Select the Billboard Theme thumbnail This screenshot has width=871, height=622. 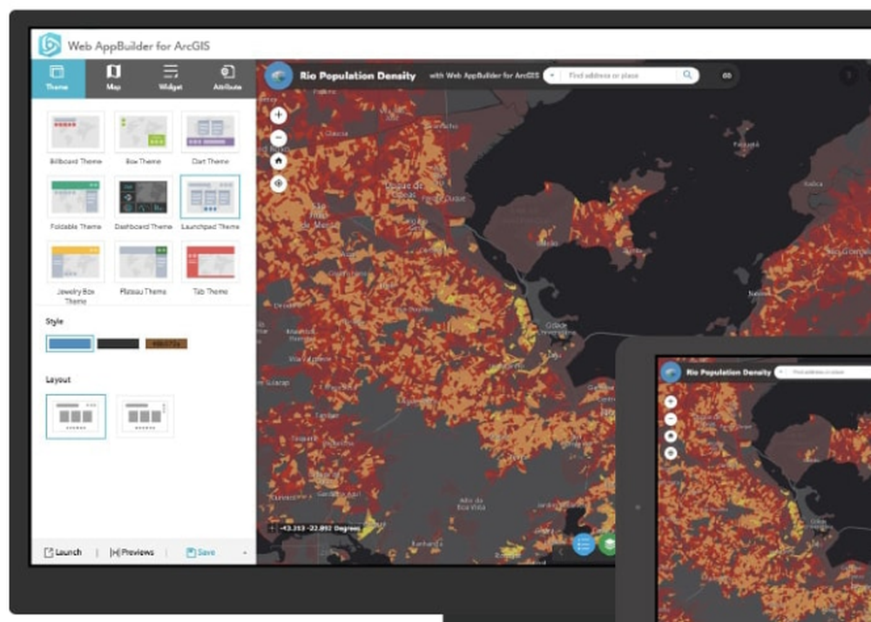(x=76, y=132)
